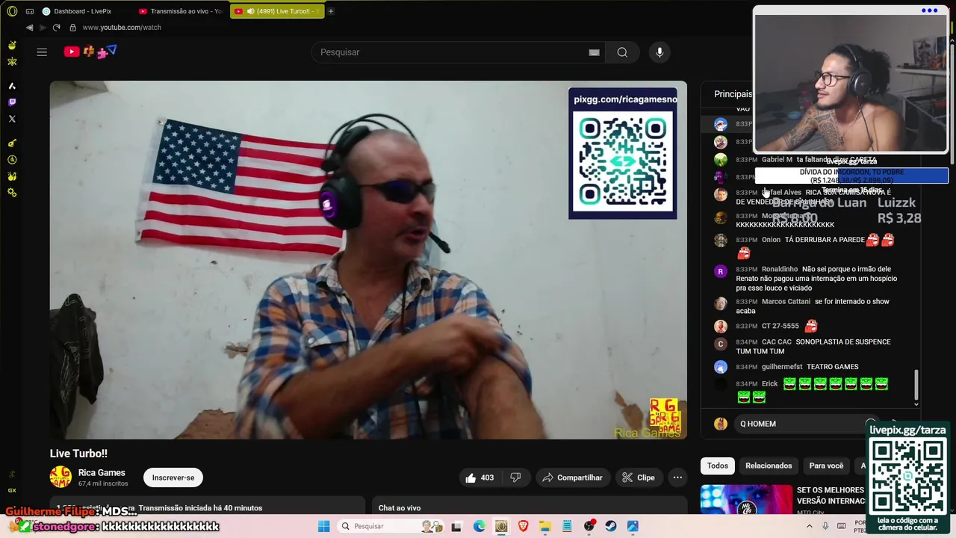The image size is (956, 538).
Task: Click the Inscrever-se subscribe button
Action: click(x=173, y=477)
